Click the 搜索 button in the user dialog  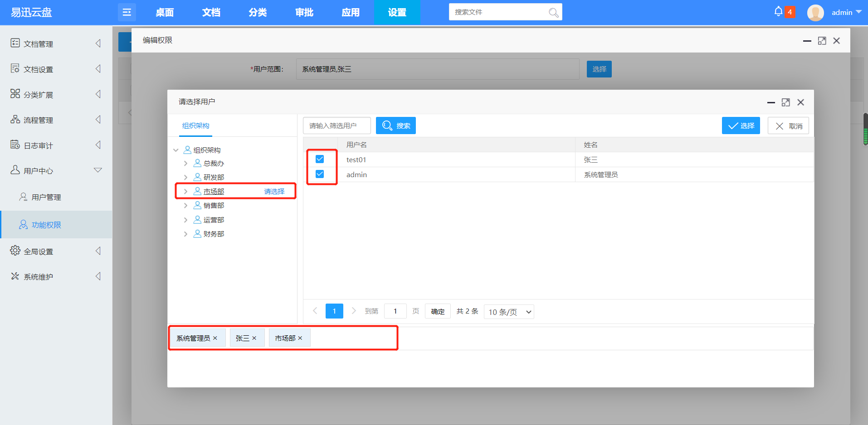(x=395, y=125)
